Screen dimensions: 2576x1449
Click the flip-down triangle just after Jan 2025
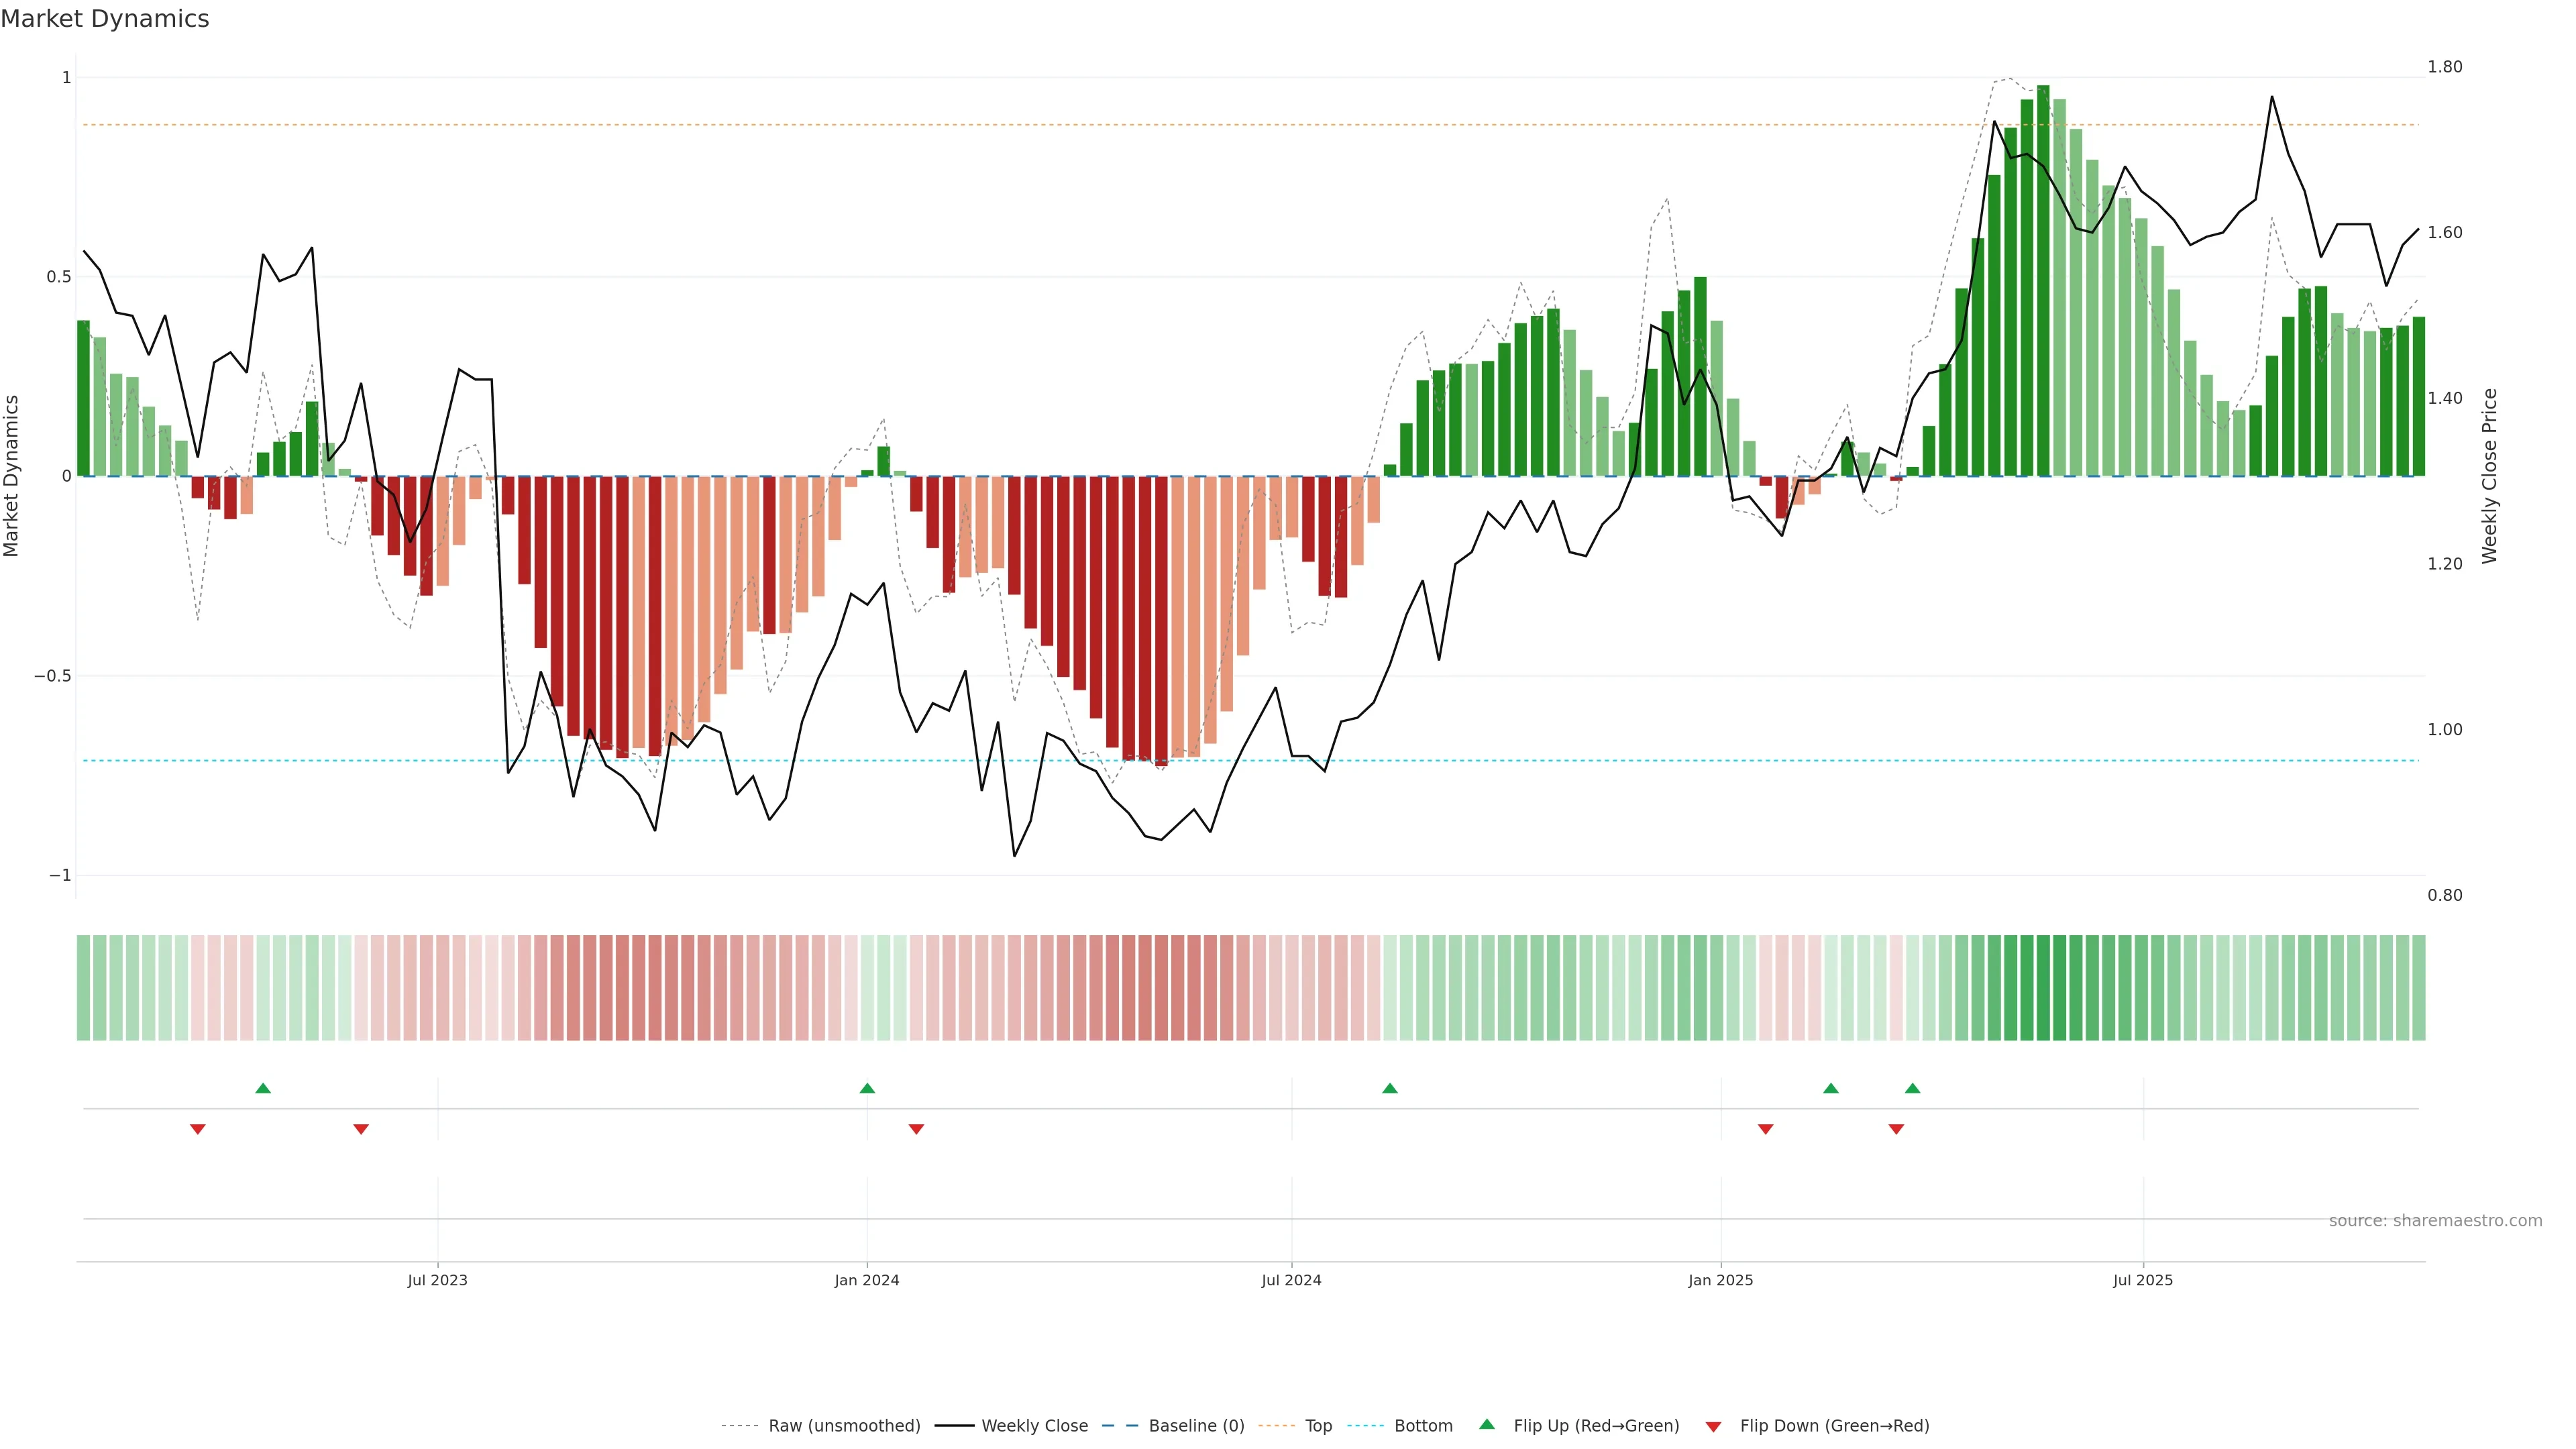(1765, 1129)
